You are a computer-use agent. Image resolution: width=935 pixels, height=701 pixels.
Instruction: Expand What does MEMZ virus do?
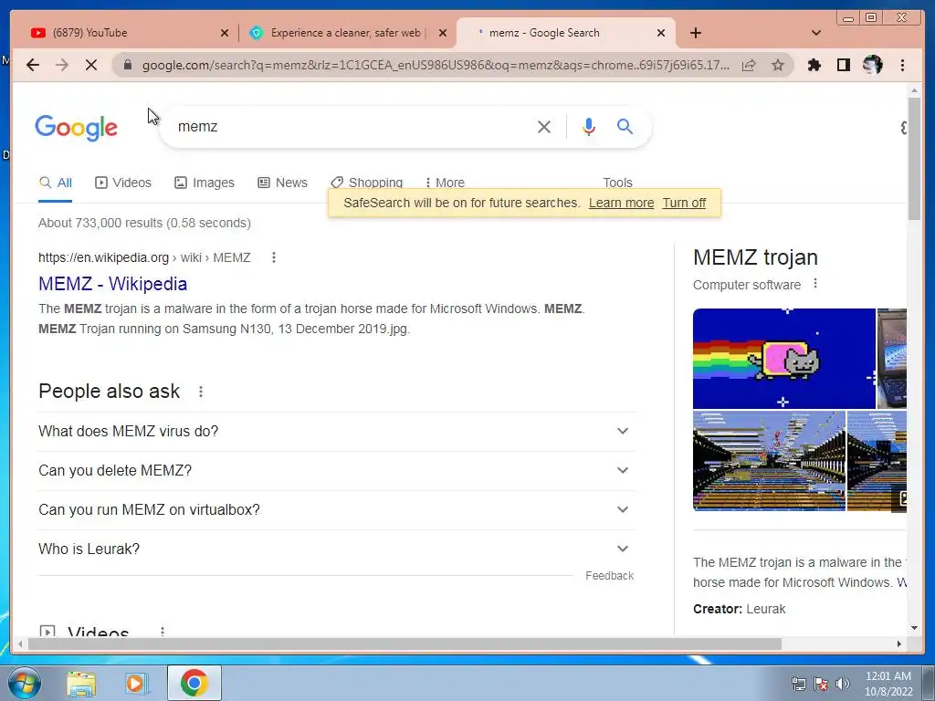point(336,431)
